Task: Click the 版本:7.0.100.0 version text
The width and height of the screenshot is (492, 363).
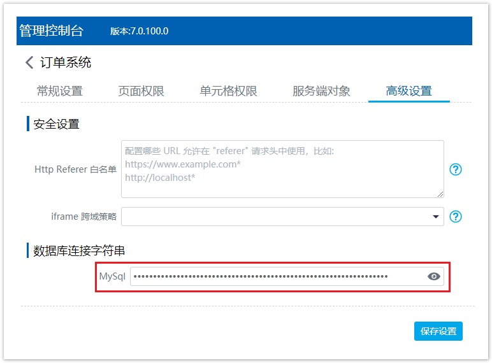Action: (x=139, y=31)
